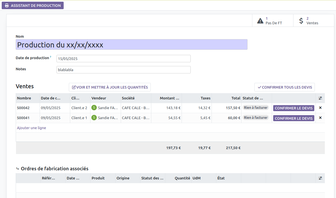Screen dimensions: 336x198
Task: Click the help tooltip next to Date de production
Action: 51,57
